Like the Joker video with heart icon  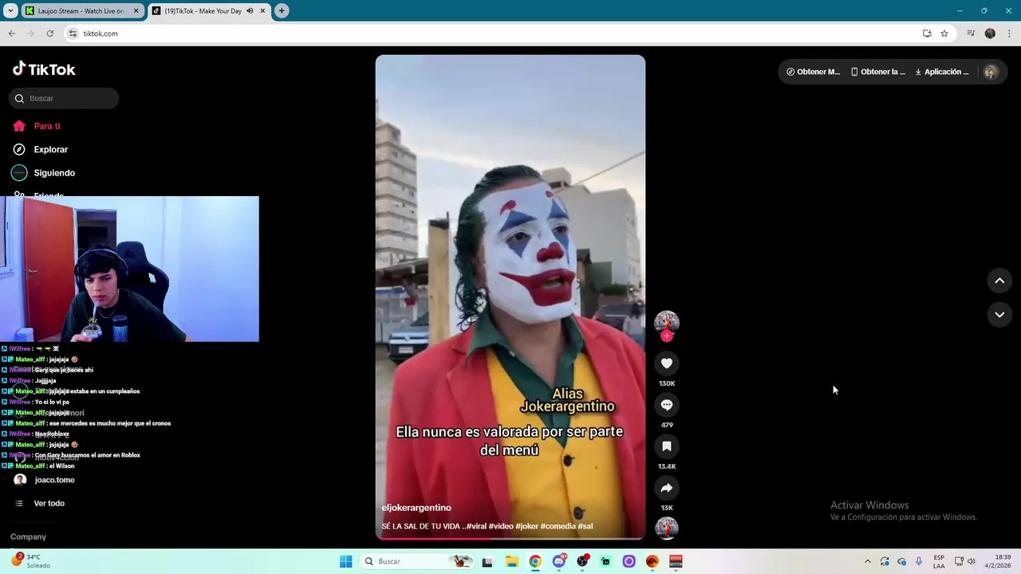pos(667,364)
